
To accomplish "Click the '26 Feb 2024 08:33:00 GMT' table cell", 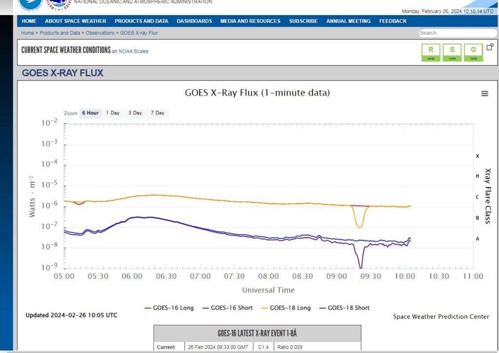I will tap(218, 347).
